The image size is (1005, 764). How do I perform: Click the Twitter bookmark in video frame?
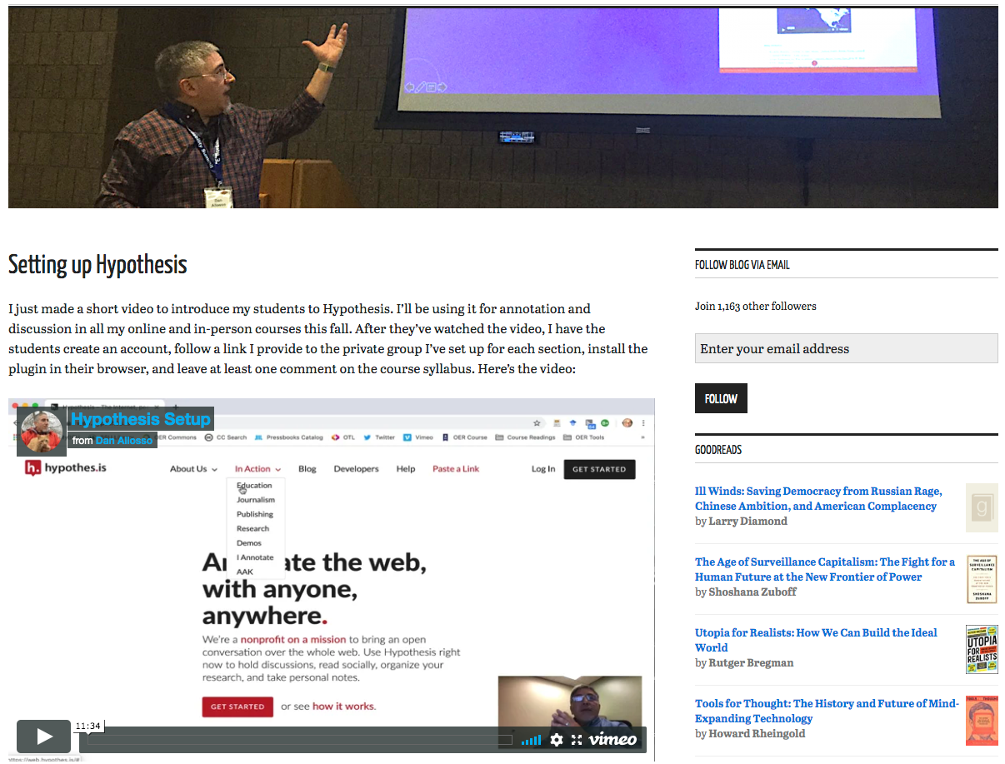point(379,437)
